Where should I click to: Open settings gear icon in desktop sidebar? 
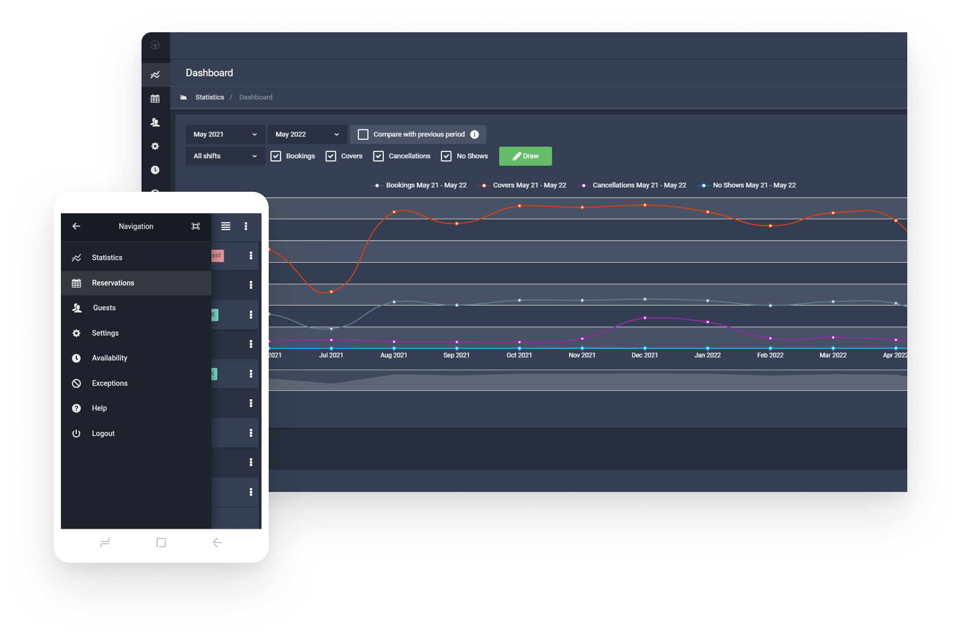click(x=155, y=146)
